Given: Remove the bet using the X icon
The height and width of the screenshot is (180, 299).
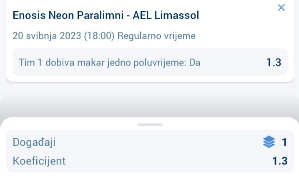Looking at the screenshot, I should [x=281, y=8].
